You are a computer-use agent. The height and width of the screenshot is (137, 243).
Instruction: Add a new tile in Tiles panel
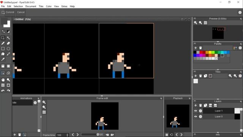[196, 76]
